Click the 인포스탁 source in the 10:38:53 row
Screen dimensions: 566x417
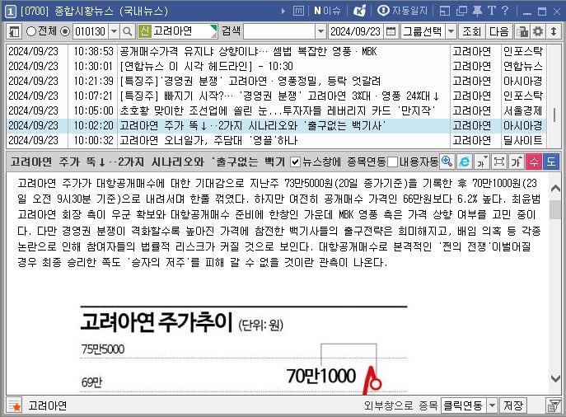coord(522,51)
